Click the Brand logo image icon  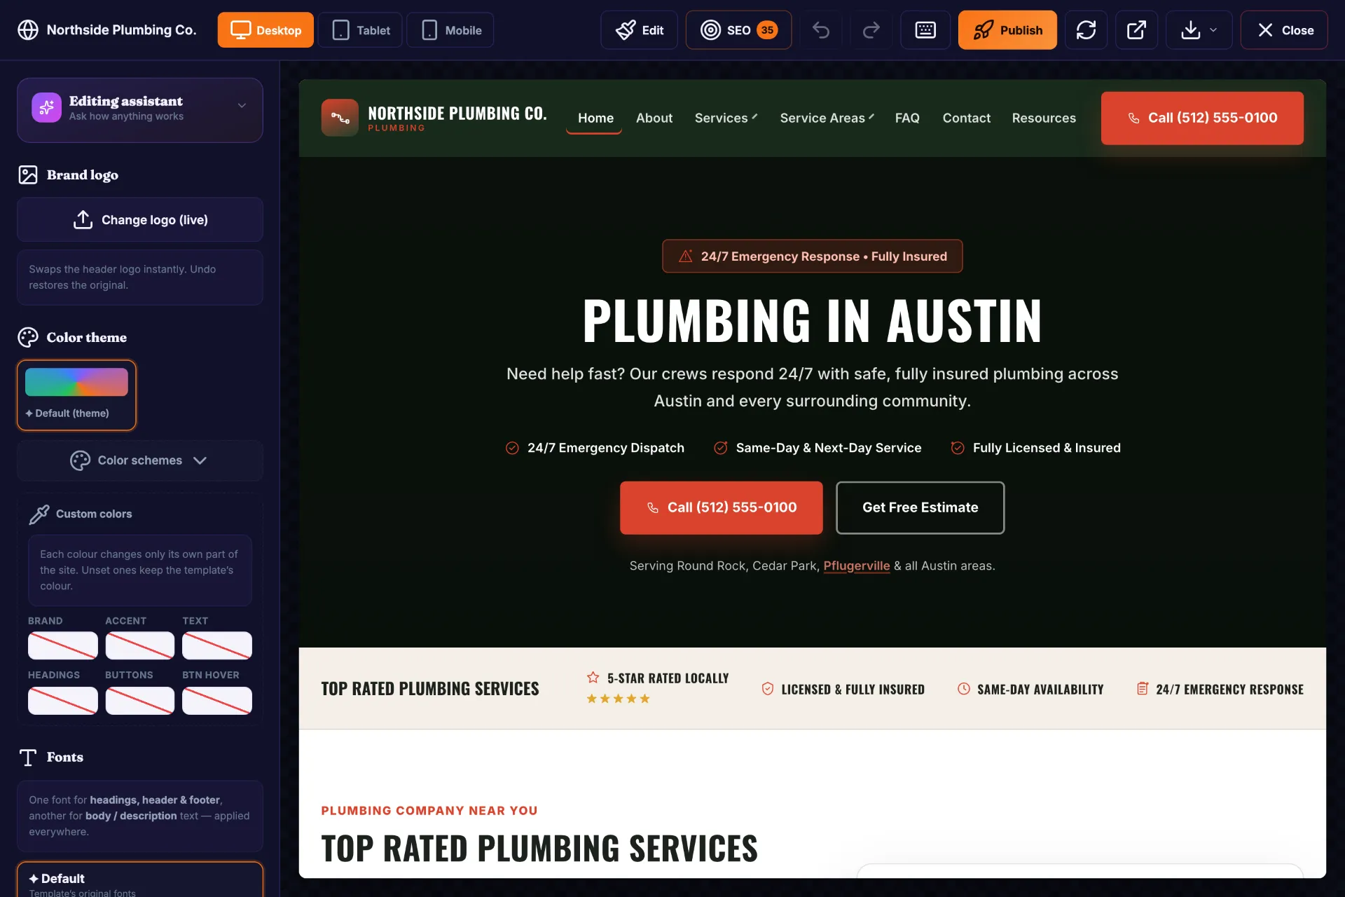28,174
